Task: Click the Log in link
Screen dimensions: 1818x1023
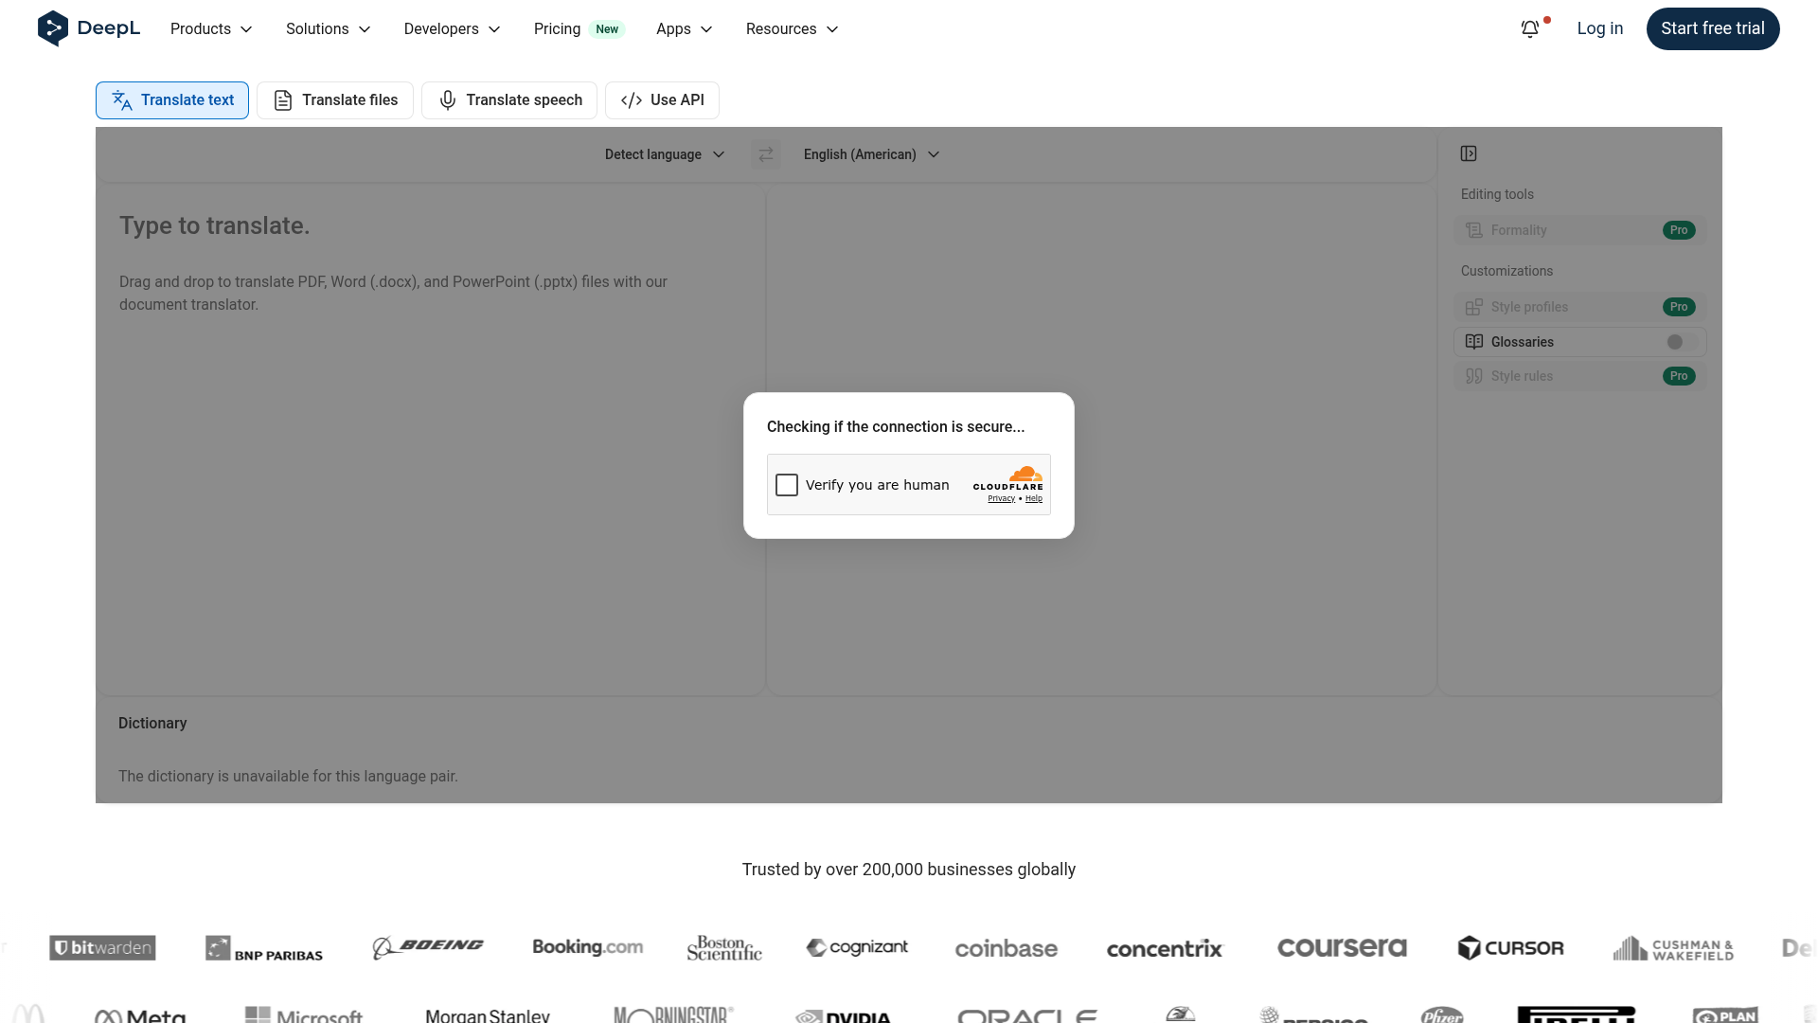Action: tap(1600, 28)
